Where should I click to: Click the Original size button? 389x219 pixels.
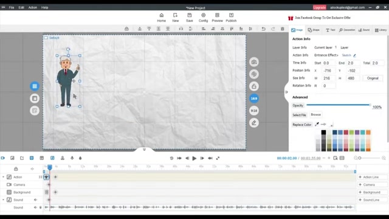[373, 78]
